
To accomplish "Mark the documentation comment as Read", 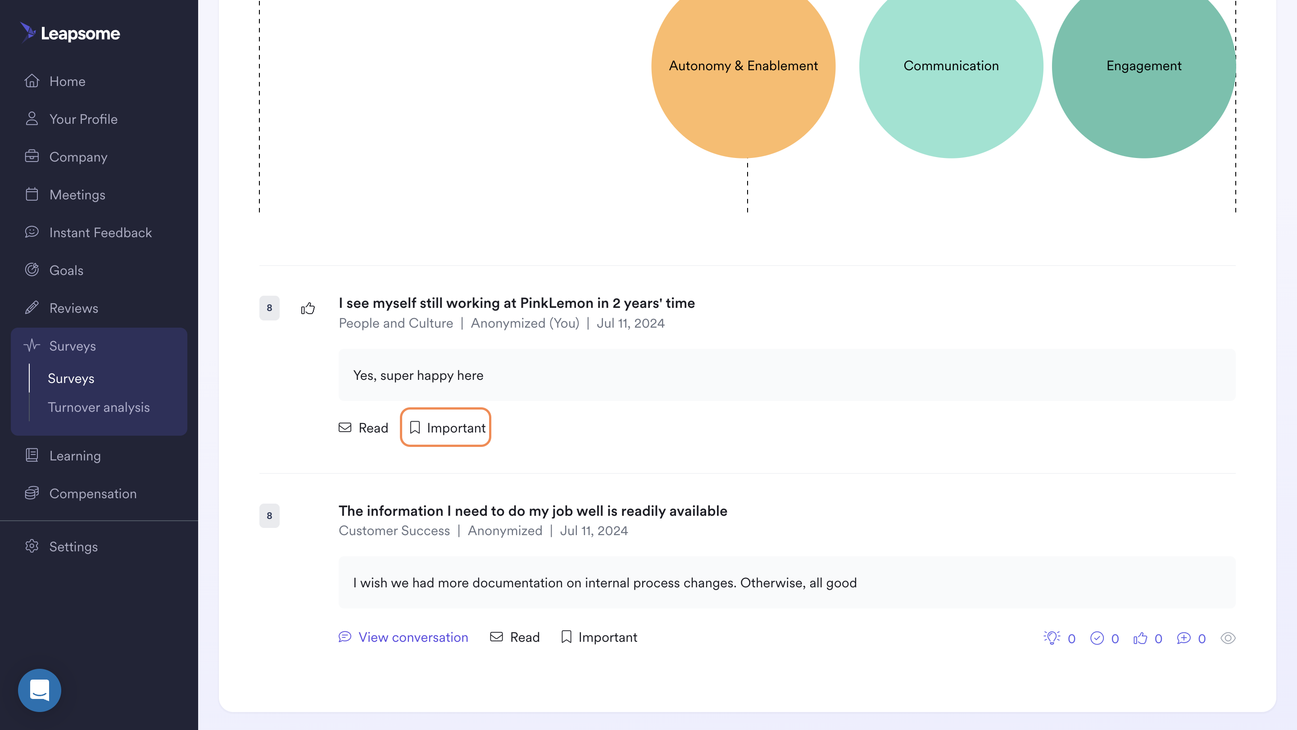I will (515, 637).
